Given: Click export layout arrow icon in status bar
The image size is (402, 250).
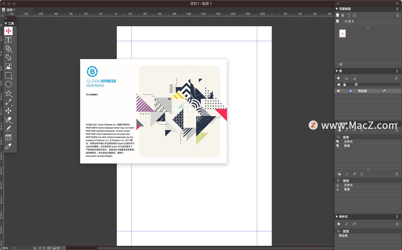Looking at the screenshot, I should [x=64, y=248].
